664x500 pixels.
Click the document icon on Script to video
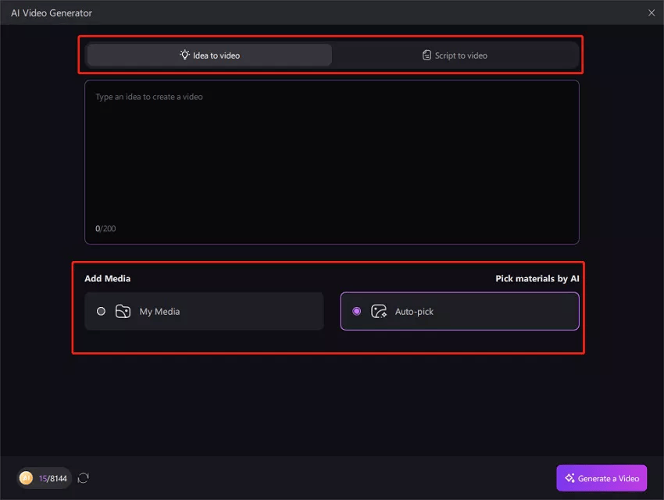click(x=427, y=55)
